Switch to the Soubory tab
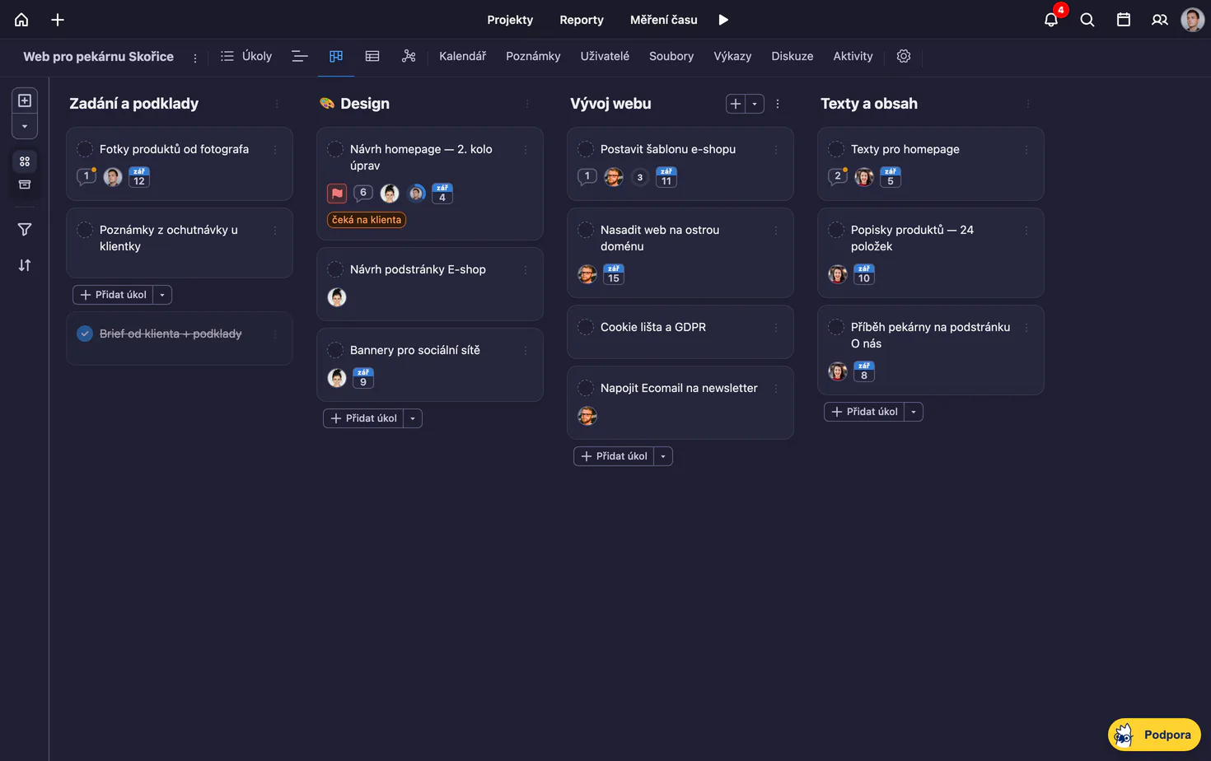The width and height of the screenshot is (1211, 761). [671, 56]
